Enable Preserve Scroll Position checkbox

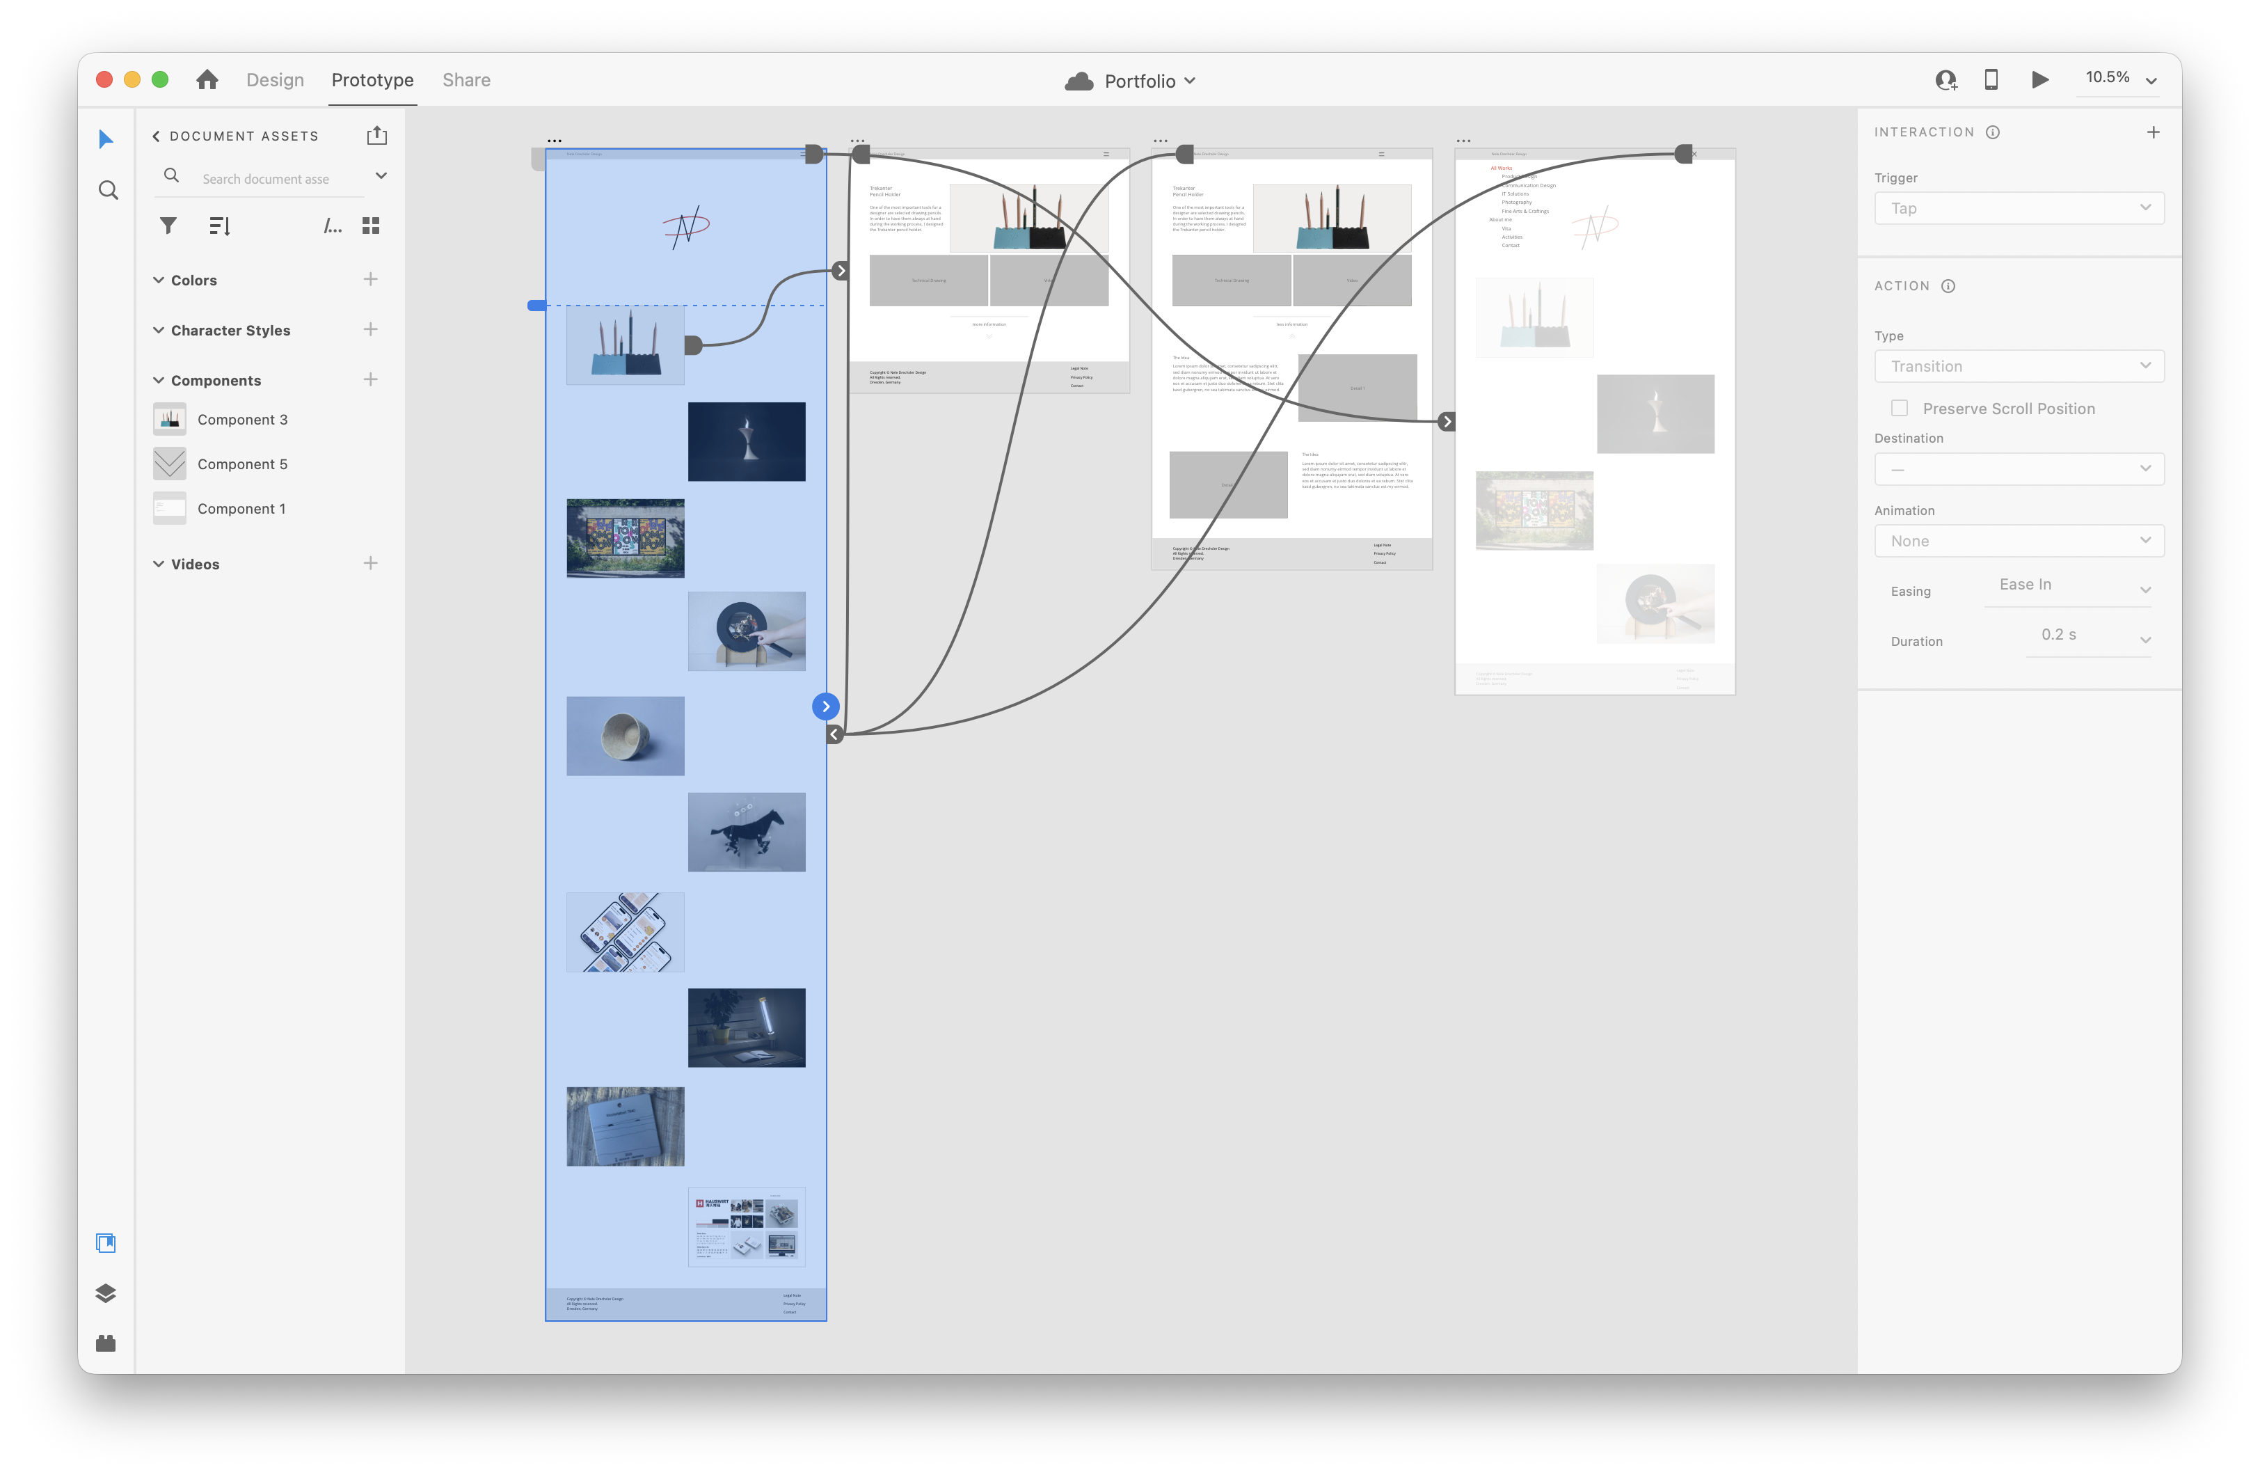pyautogui.click(x=1899, y=409)
